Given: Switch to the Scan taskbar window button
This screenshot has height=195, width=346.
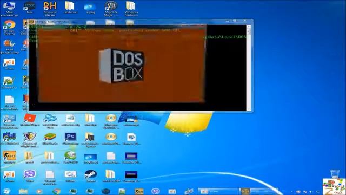Looking at the screenshot, I should click(217, 191).
